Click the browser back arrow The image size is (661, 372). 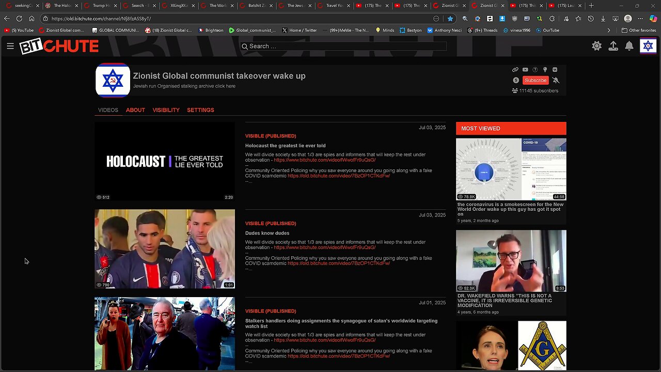pos(7,18)
